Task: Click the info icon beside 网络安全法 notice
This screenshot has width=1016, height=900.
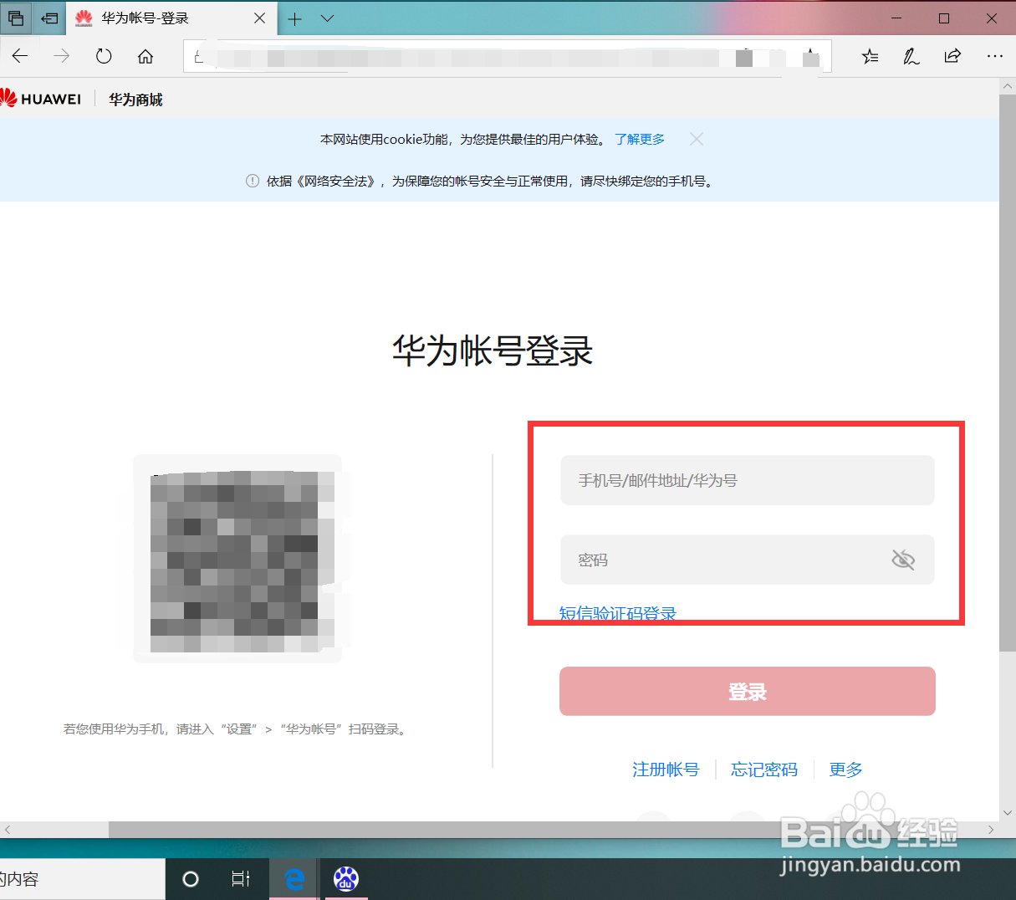Action: 252,181
